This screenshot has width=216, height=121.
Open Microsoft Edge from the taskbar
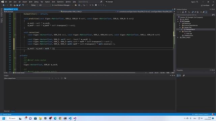(55, 118)
